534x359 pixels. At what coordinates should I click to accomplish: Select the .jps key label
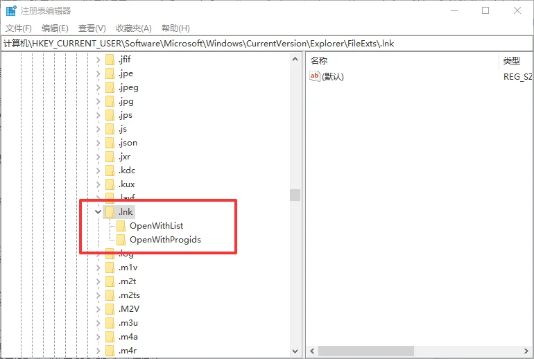pos(126,115)
